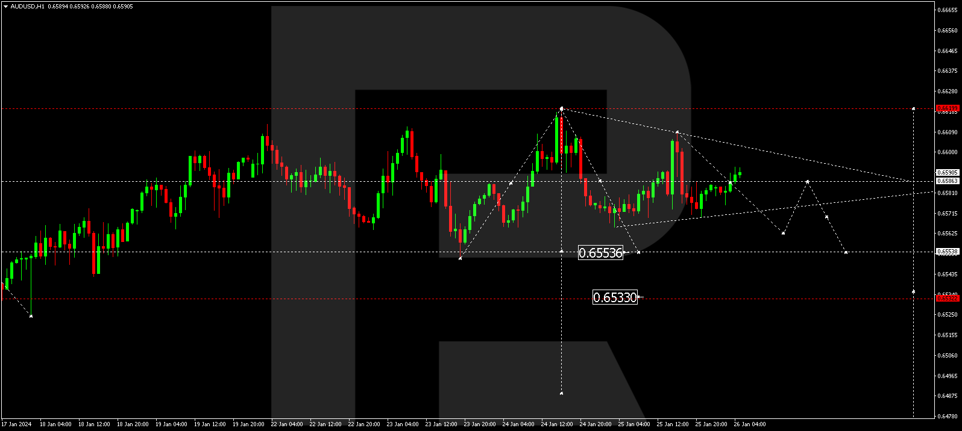
Task: Click the AUDUSD,H1 chart title text
Action: 27,7
